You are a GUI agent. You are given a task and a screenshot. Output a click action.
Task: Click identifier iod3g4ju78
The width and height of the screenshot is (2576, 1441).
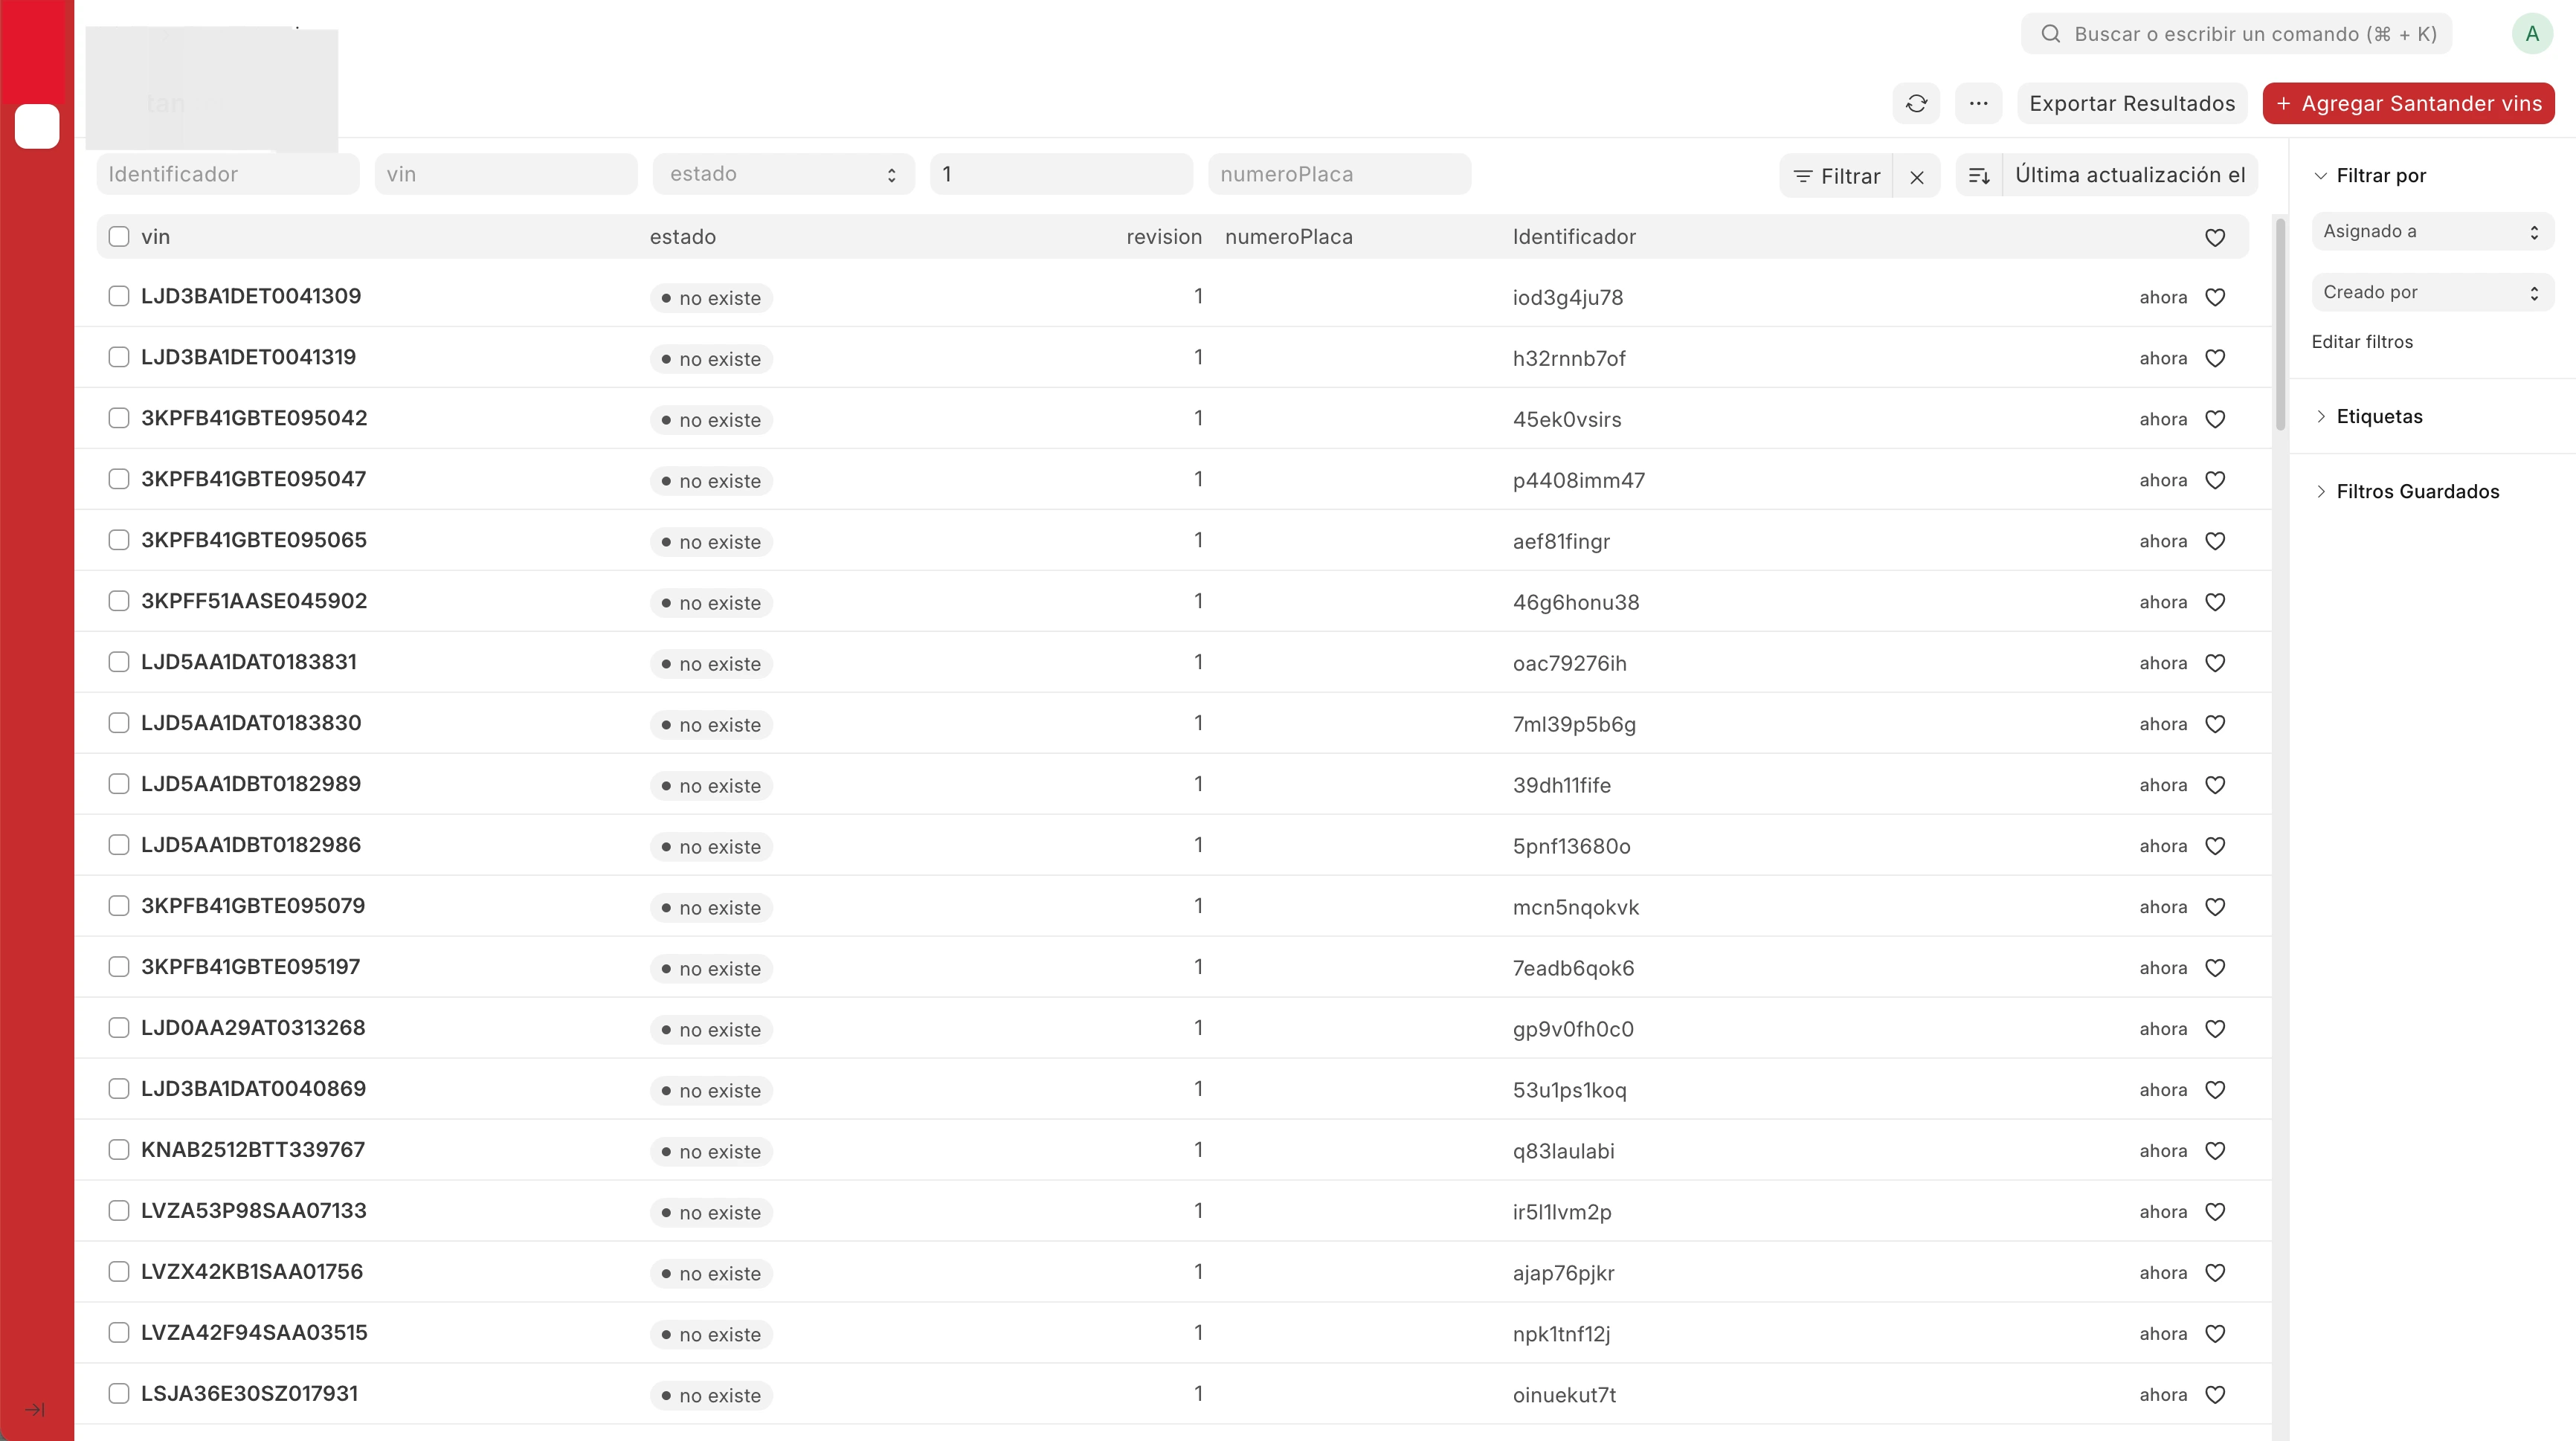pos(1567,298)
